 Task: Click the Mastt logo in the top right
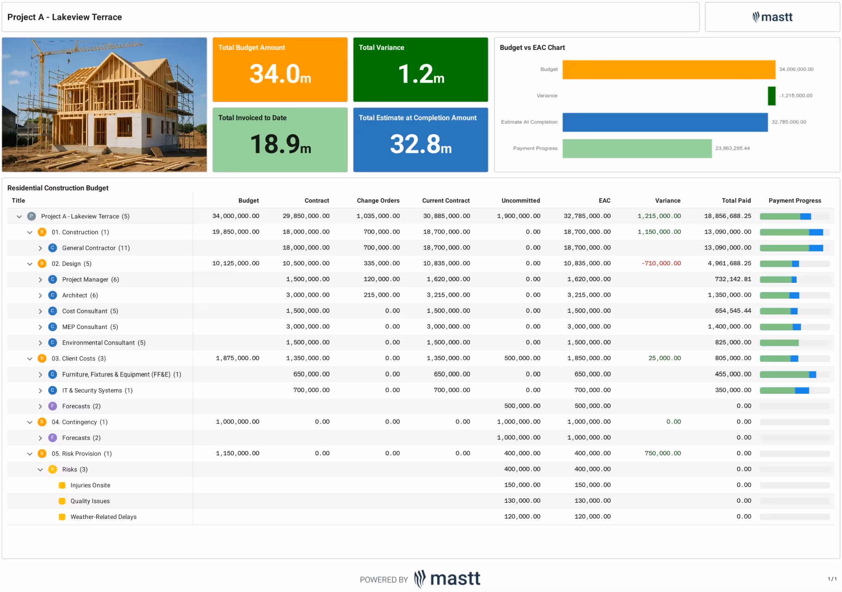point(772,17)
